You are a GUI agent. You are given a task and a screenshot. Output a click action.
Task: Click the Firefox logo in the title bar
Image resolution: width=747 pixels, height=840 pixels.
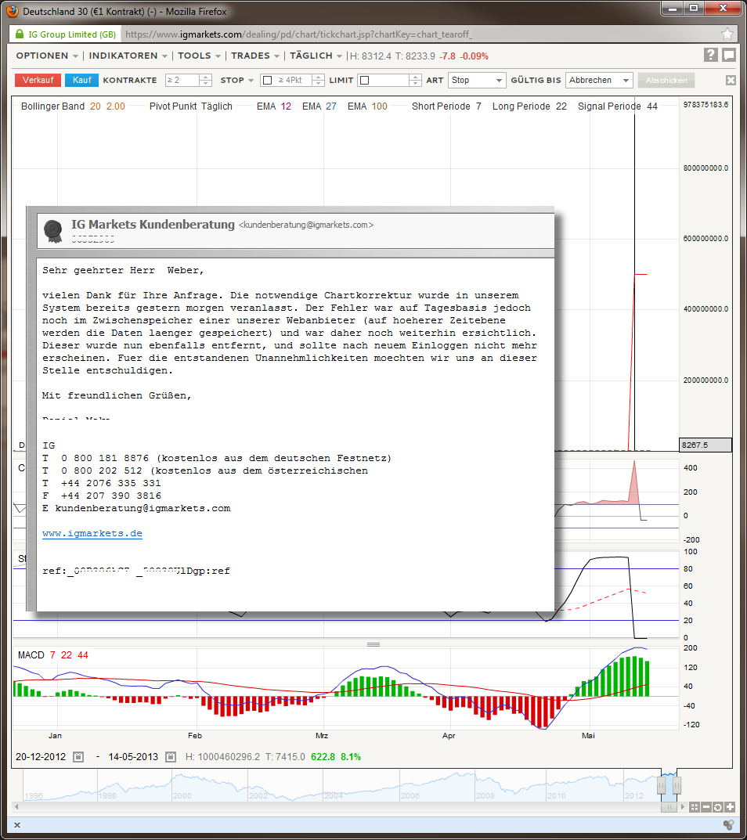point(12,11)
